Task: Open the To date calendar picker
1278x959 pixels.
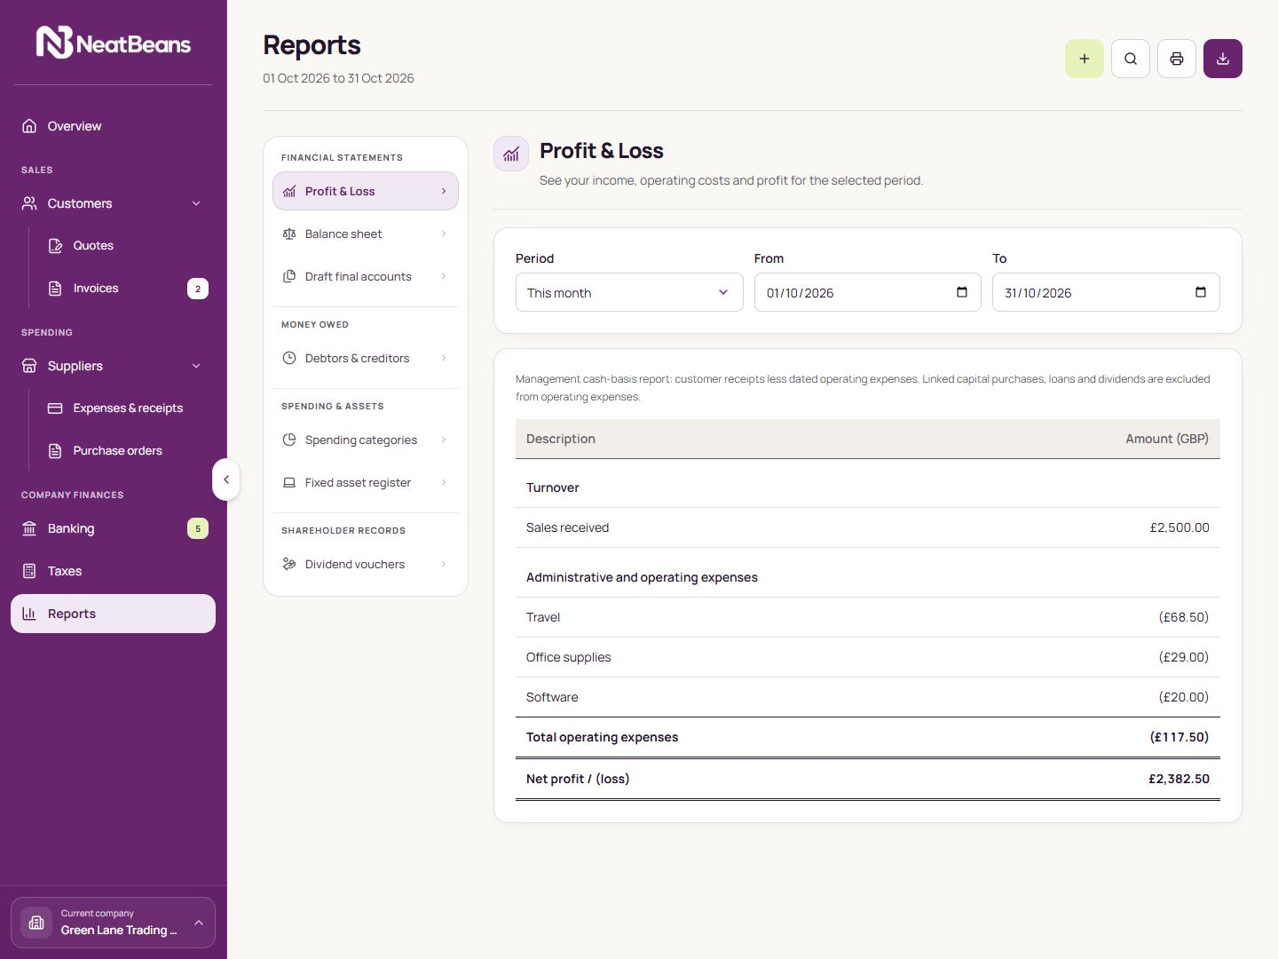Action: pos(1201,292)
